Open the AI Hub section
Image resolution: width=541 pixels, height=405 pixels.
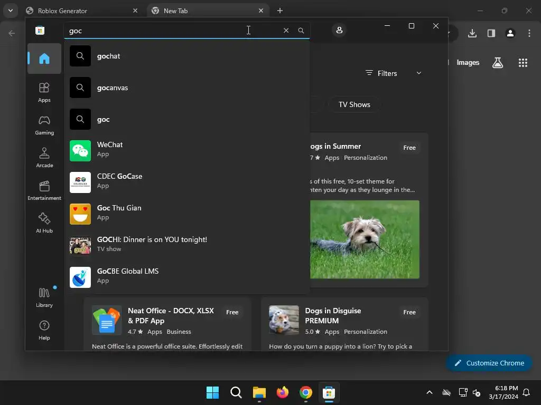click(44, 223)
